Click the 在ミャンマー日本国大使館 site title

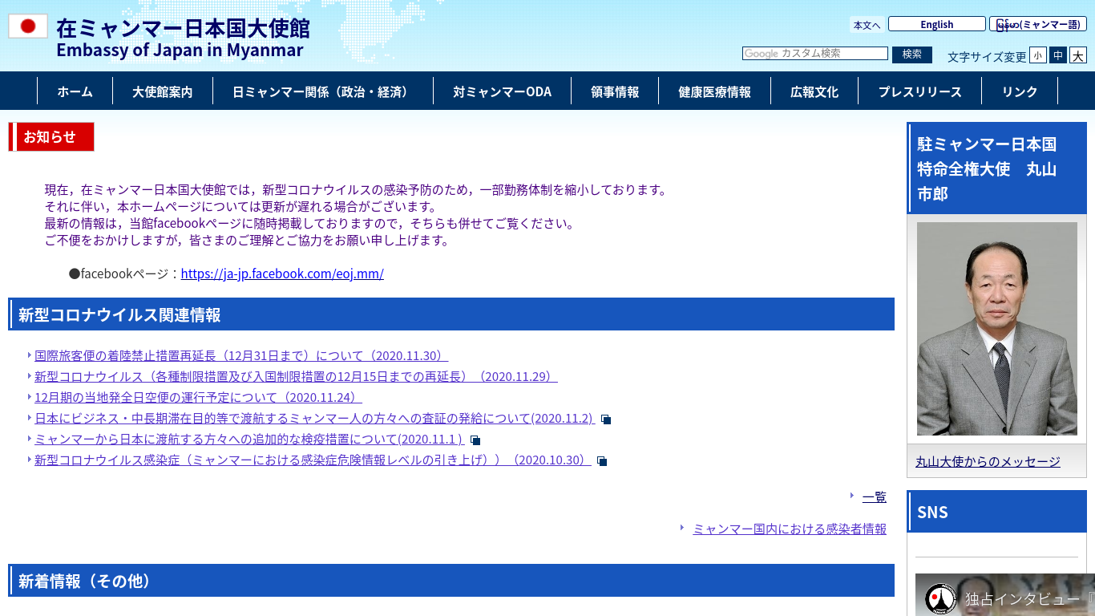point(183,28)
